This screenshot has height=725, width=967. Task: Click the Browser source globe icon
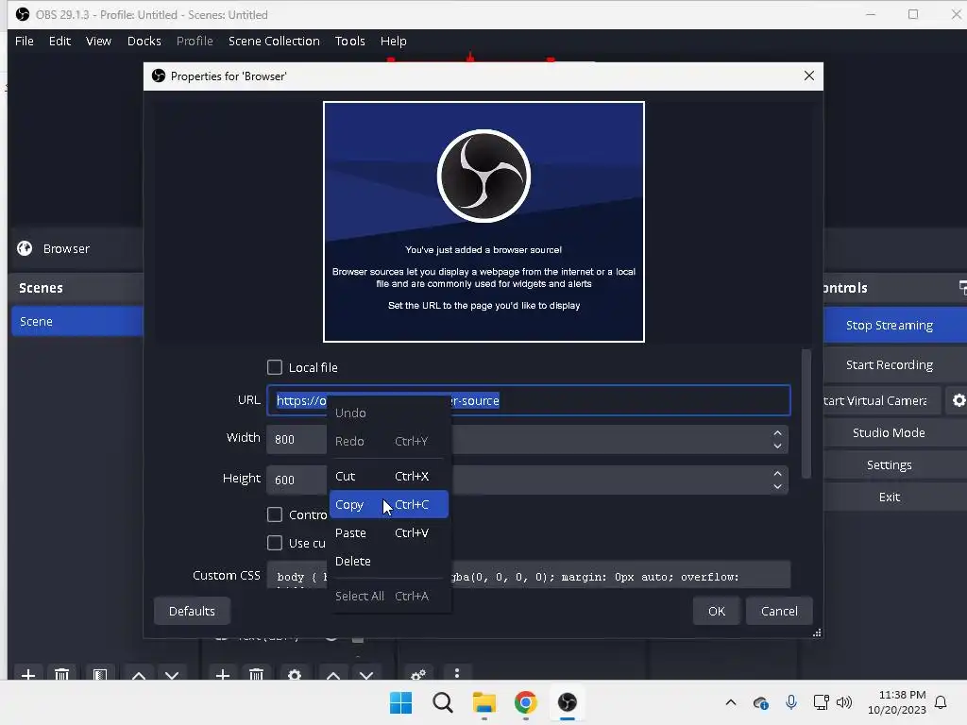tap(25, 248)
